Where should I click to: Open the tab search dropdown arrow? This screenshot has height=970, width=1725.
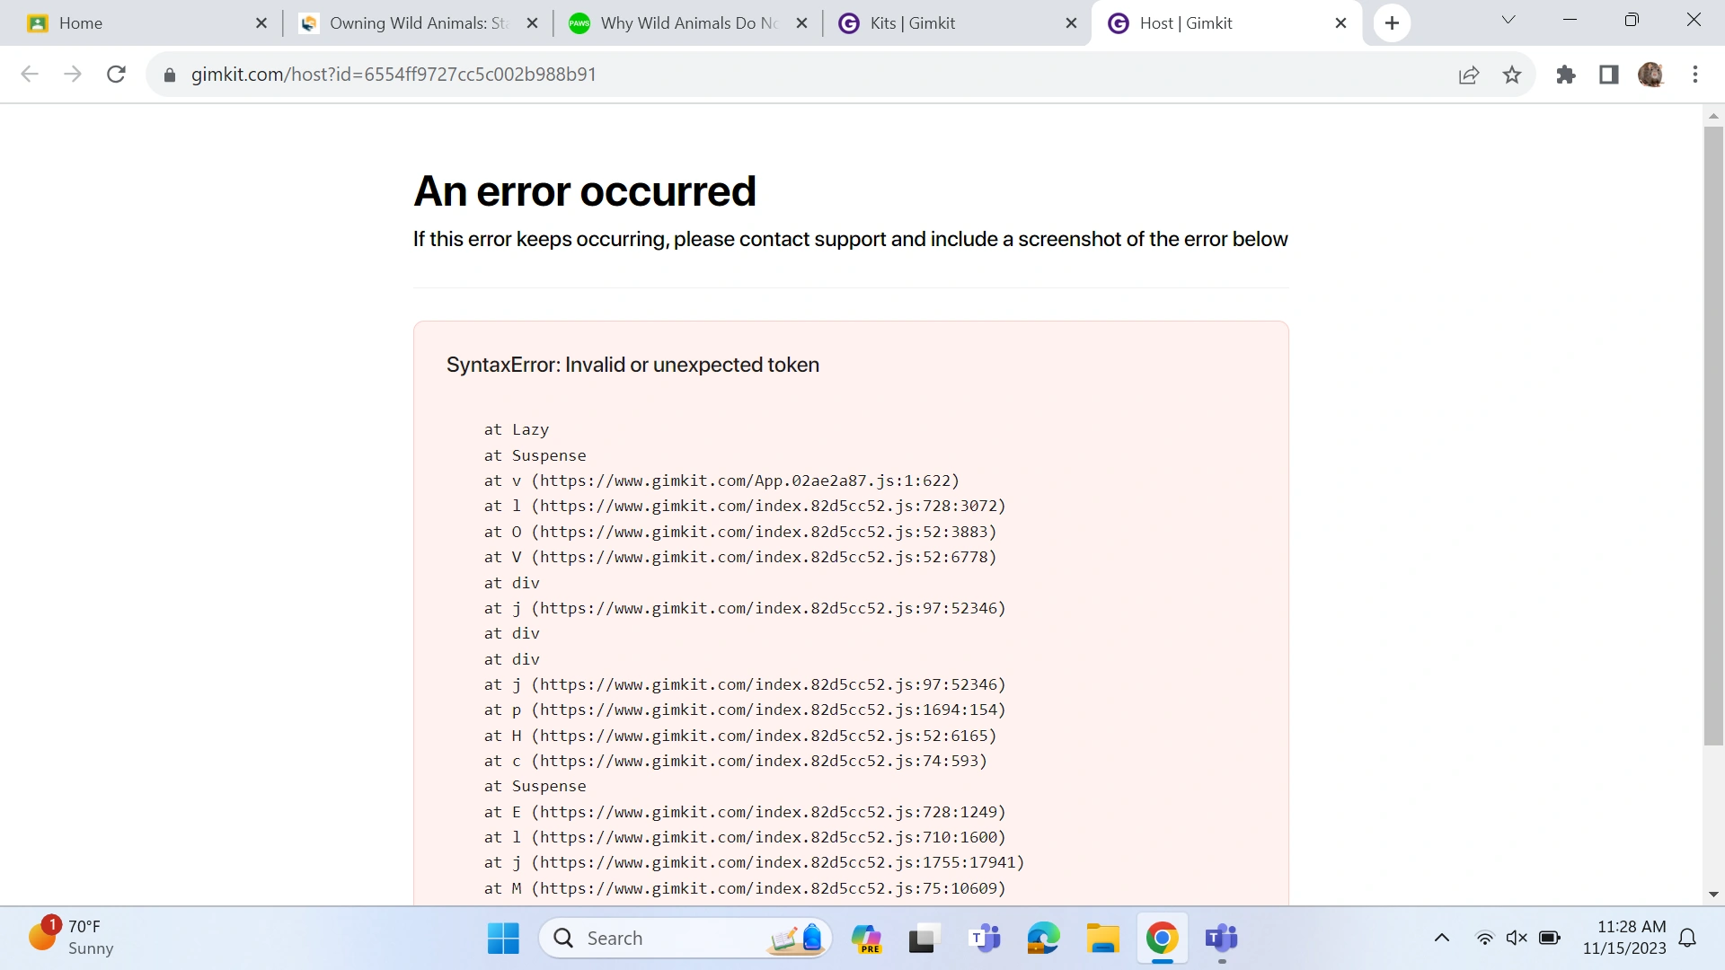click(1508, 19)
